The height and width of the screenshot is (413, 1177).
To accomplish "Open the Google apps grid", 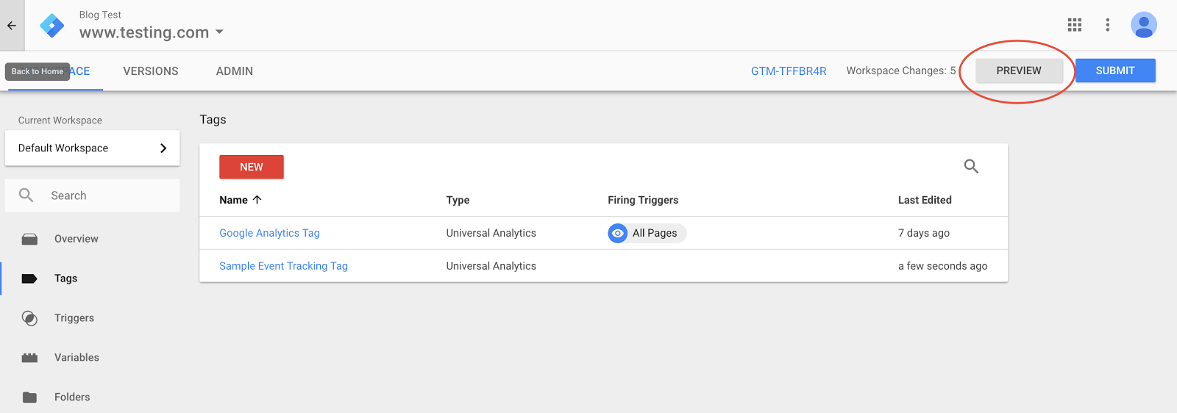I will pos(1075,25).
